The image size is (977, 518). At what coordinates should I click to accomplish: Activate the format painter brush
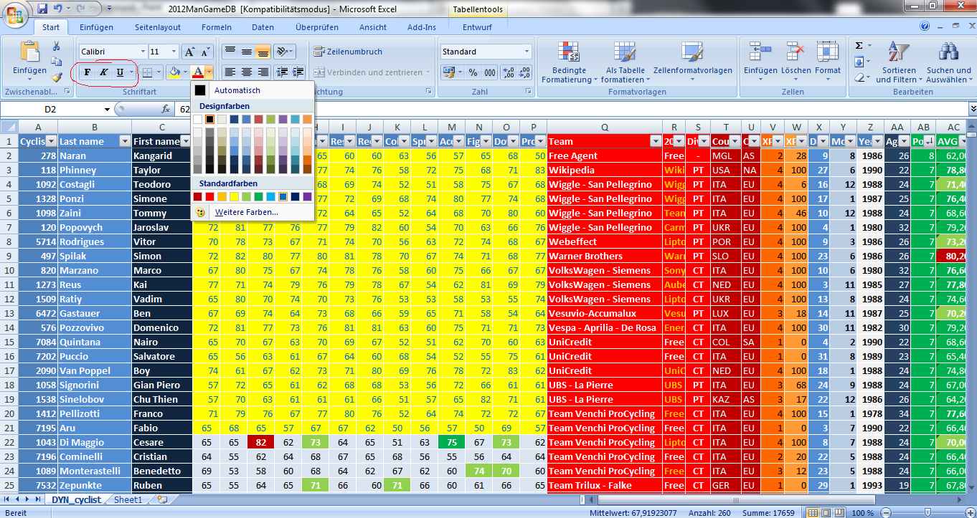(56, 77)
